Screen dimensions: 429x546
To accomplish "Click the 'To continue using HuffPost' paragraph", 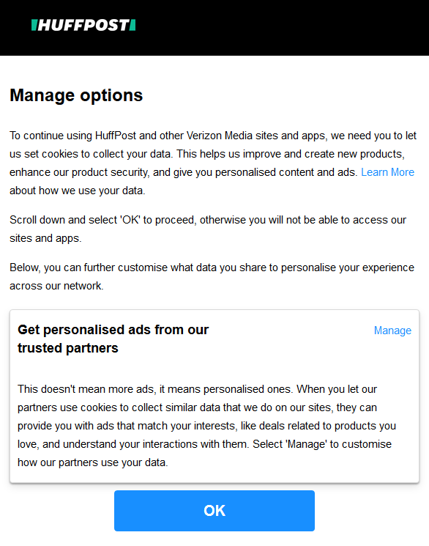I will pyautogui.click(x=213, y=163).
